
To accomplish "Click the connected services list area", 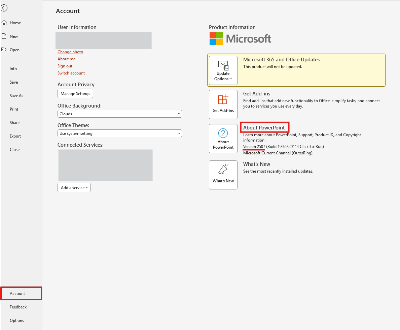I will (x=105, y=165).
